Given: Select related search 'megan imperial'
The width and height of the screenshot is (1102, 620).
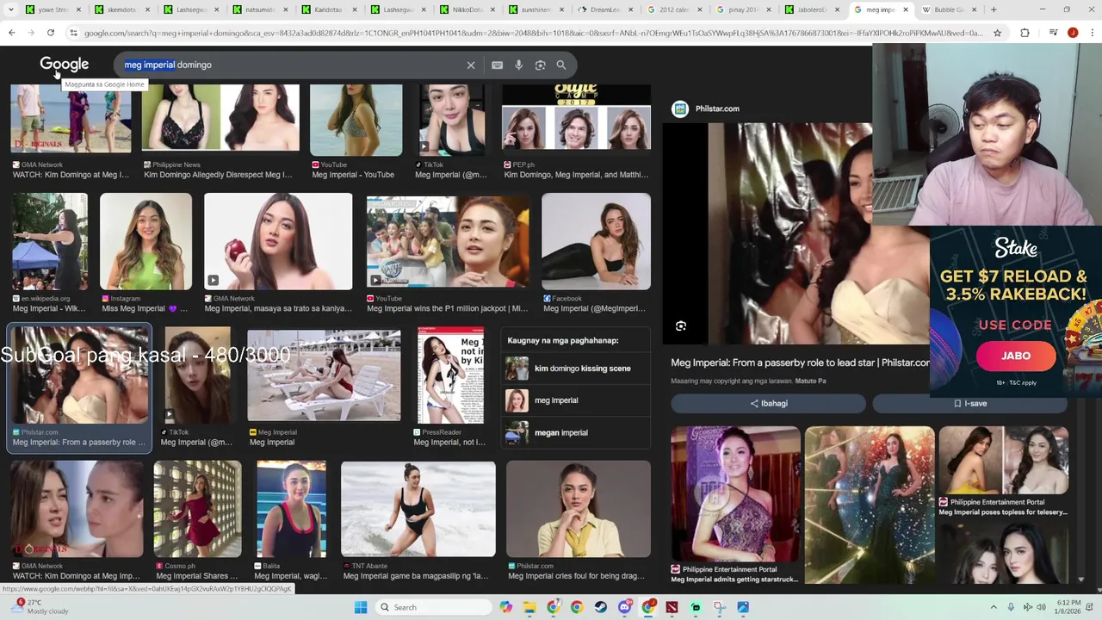Looking at the screenshot, I should click(575, 432).
